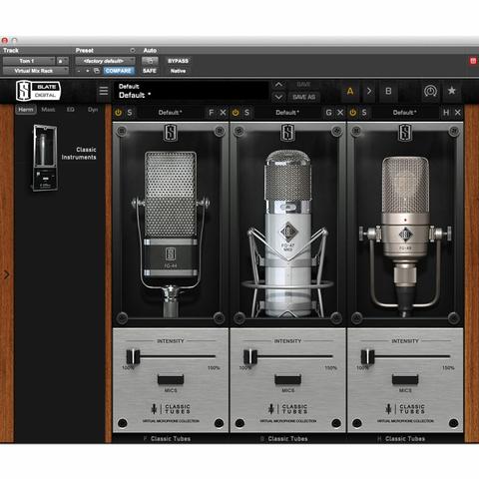Click the F slot letter icon
Image resolution: width=479 pixels, height=479 pixels.
coord(212,113)
